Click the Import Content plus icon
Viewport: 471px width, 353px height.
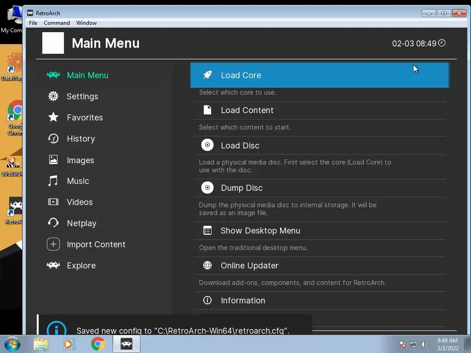click(x=53, y=244)
